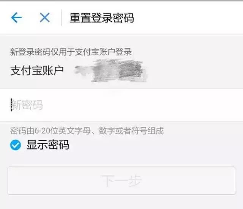Tap the divider beside the X icon
Image resolution: width=243 pixels, height=209 pixels.
click(62, 17)
